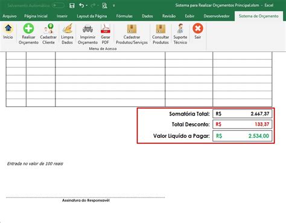Click the Assinatura do Responsável text
The width and height of the screenshot is (286, 223).
[x=86, y=201]
